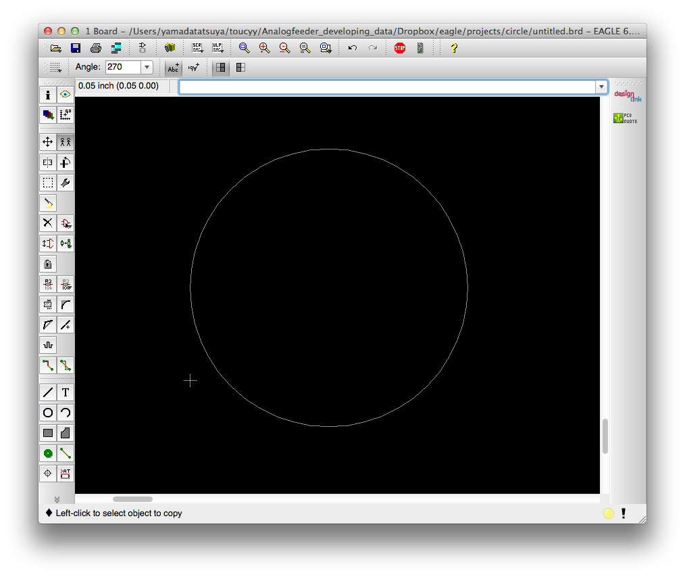Choose the Delete tool

48,223
